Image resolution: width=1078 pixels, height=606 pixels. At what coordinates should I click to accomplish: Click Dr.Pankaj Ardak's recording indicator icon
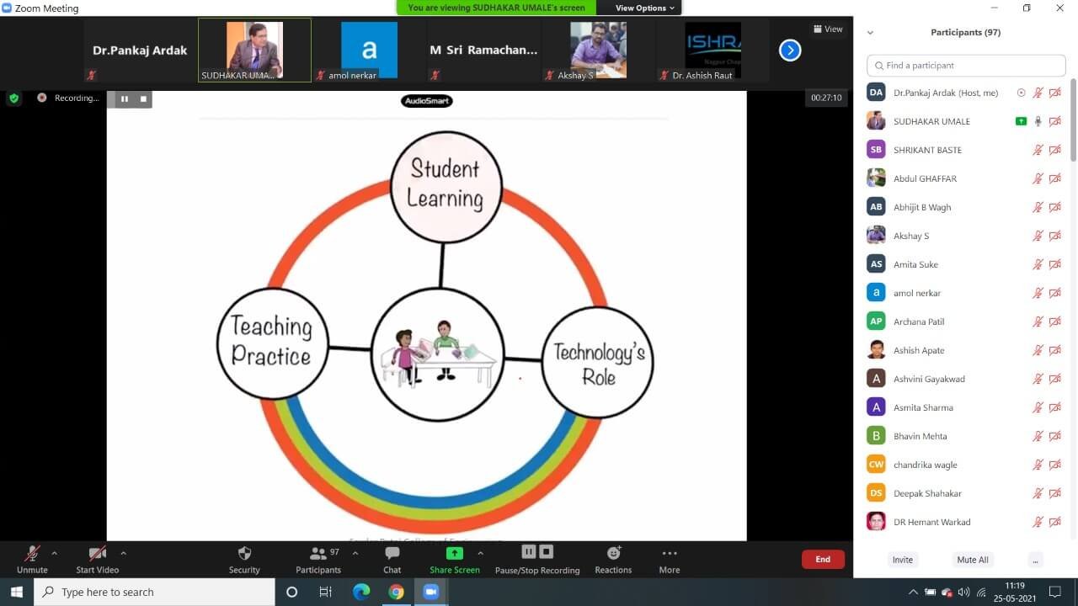(x=1021, y=93)
